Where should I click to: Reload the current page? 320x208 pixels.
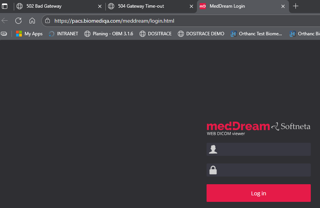point(18,21)
